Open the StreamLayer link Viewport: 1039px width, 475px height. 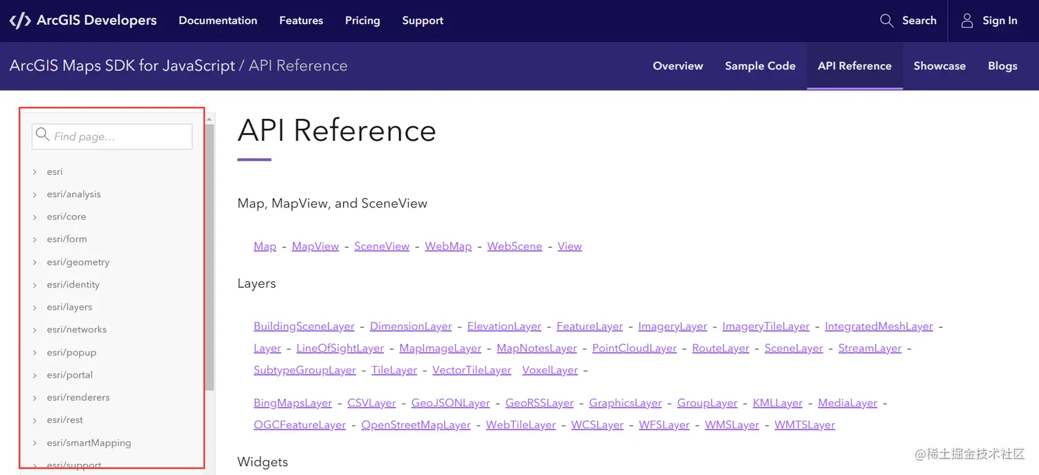pos(870,349)
